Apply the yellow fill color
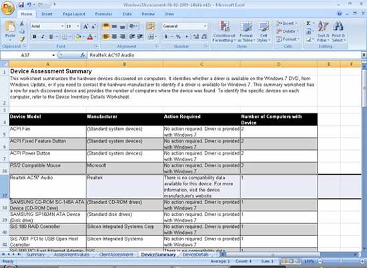This screenshot has height=268, width=367. (x=78, y=37)
